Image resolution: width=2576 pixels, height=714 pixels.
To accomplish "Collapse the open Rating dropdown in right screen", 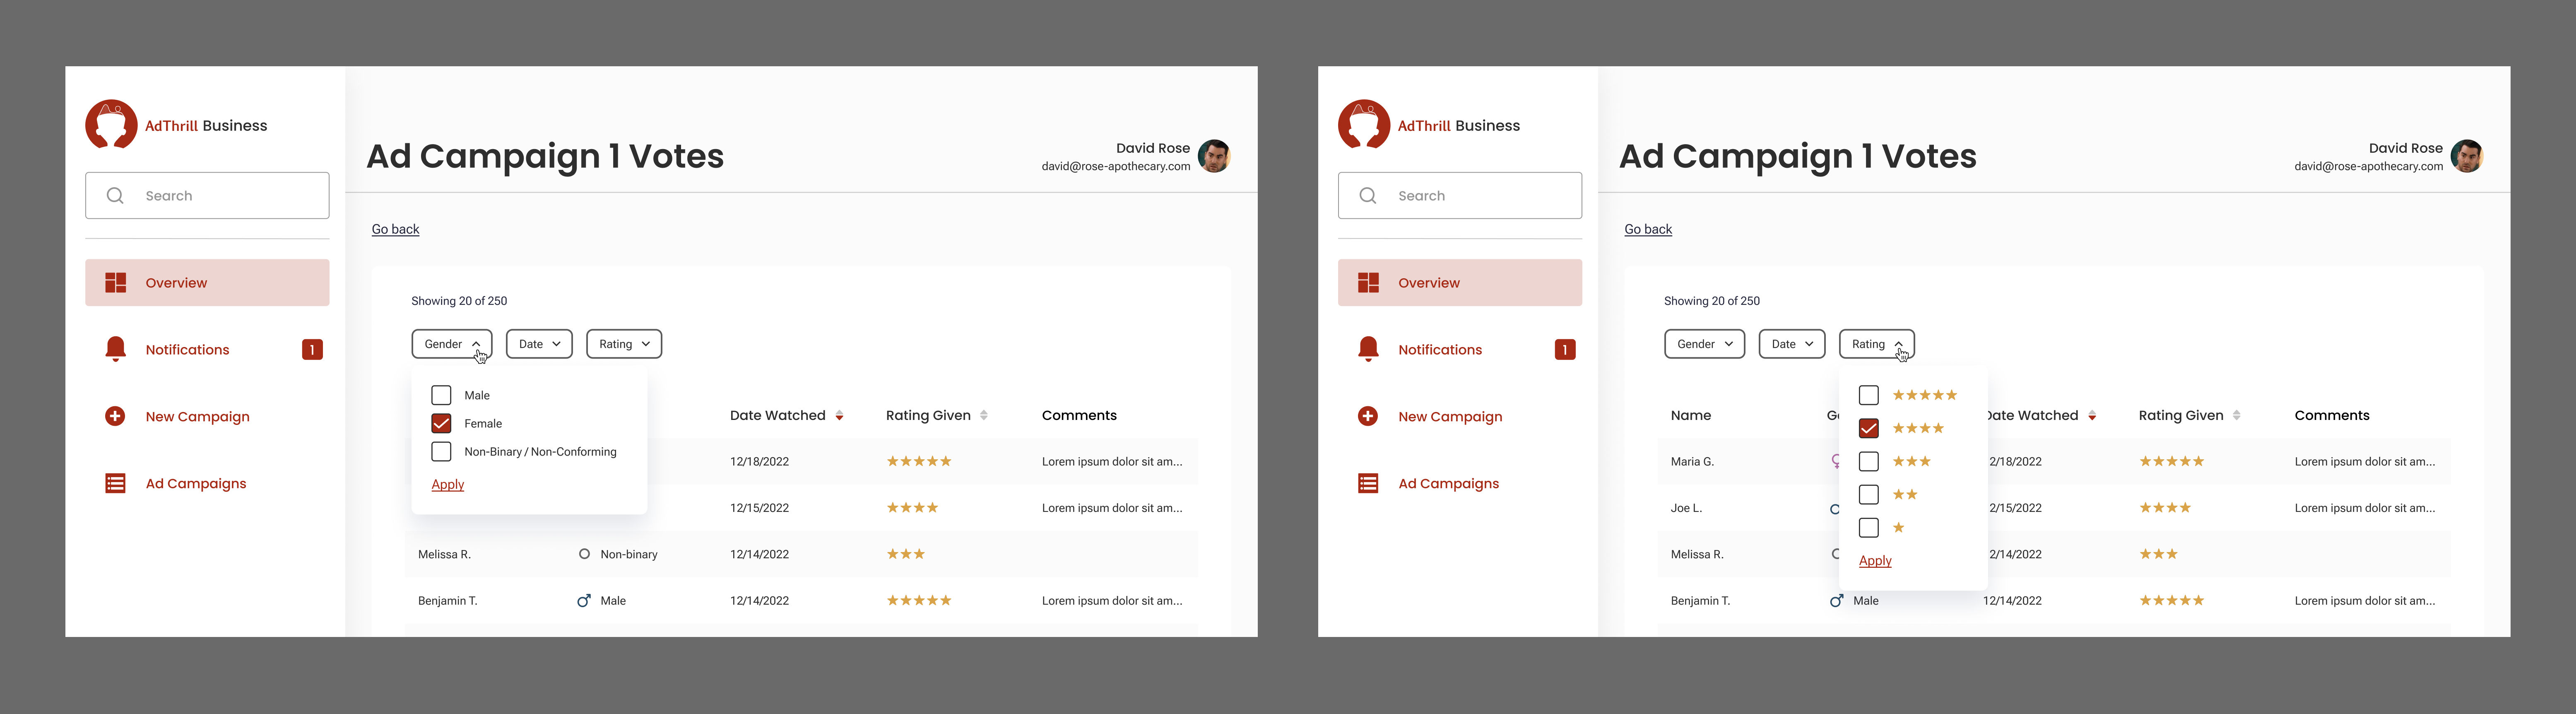I will pyautogui.click(x=1877, y=344).
